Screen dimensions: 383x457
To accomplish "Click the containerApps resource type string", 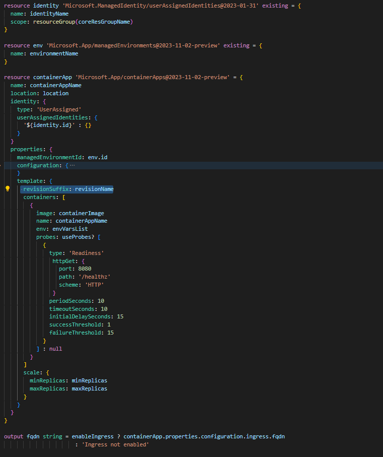I will click(x=152, y=77).
